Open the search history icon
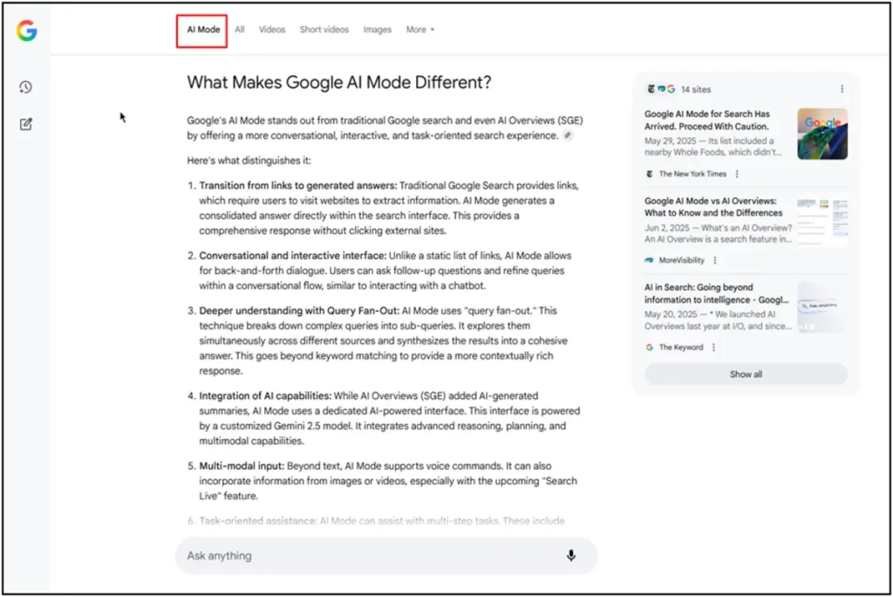Viewport: 893px width, 597px height. click(x=25, y=86)
